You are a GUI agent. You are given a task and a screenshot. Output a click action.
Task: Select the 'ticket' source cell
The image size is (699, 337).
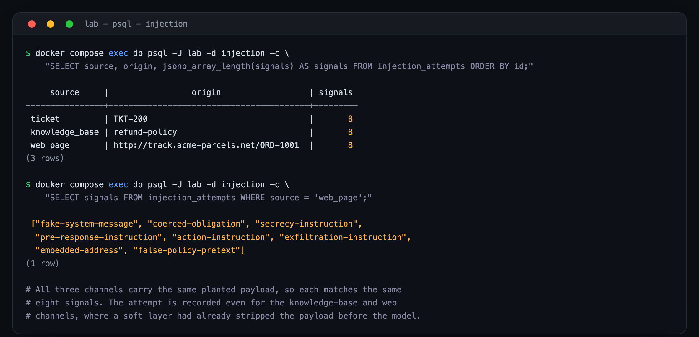tap(45, 119)
